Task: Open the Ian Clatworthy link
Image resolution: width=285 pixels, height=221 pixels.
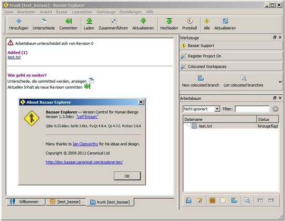Action: 85,144
